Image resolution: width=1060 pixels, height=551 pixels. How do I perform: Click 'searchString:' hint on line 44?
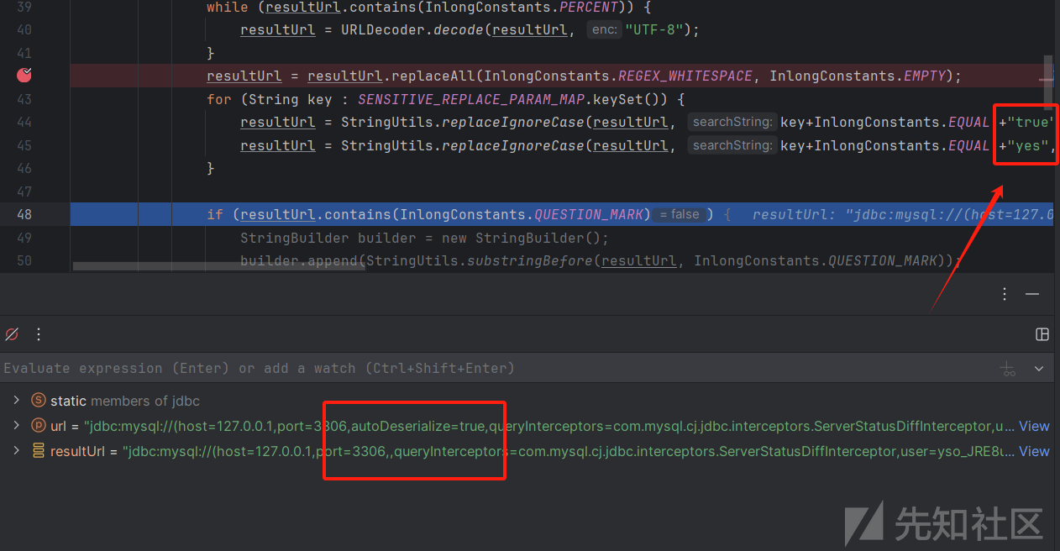click(x=732, y=122)
